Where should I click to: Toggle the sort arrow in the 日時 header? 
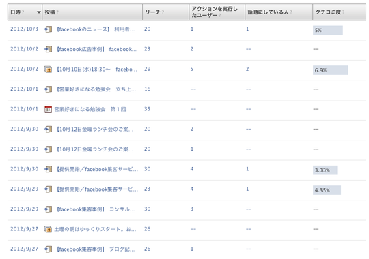39,12
